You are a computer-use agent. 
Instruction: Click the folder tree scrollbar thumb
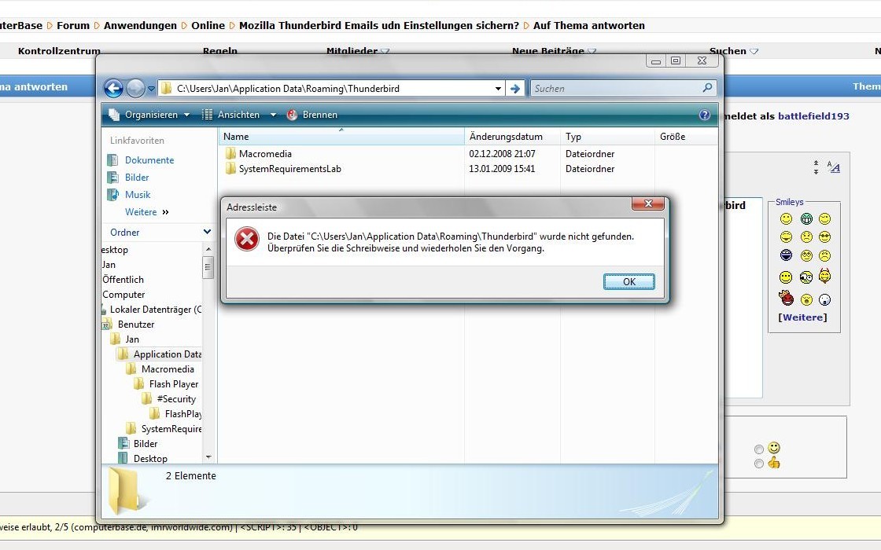click(208, 266)
